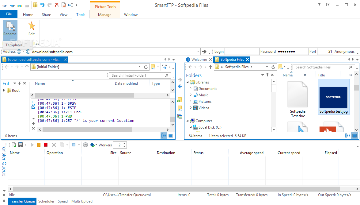Open the Share ribbon tab
The width and height of the screenshot is (360, 205).
pos(46,14)
